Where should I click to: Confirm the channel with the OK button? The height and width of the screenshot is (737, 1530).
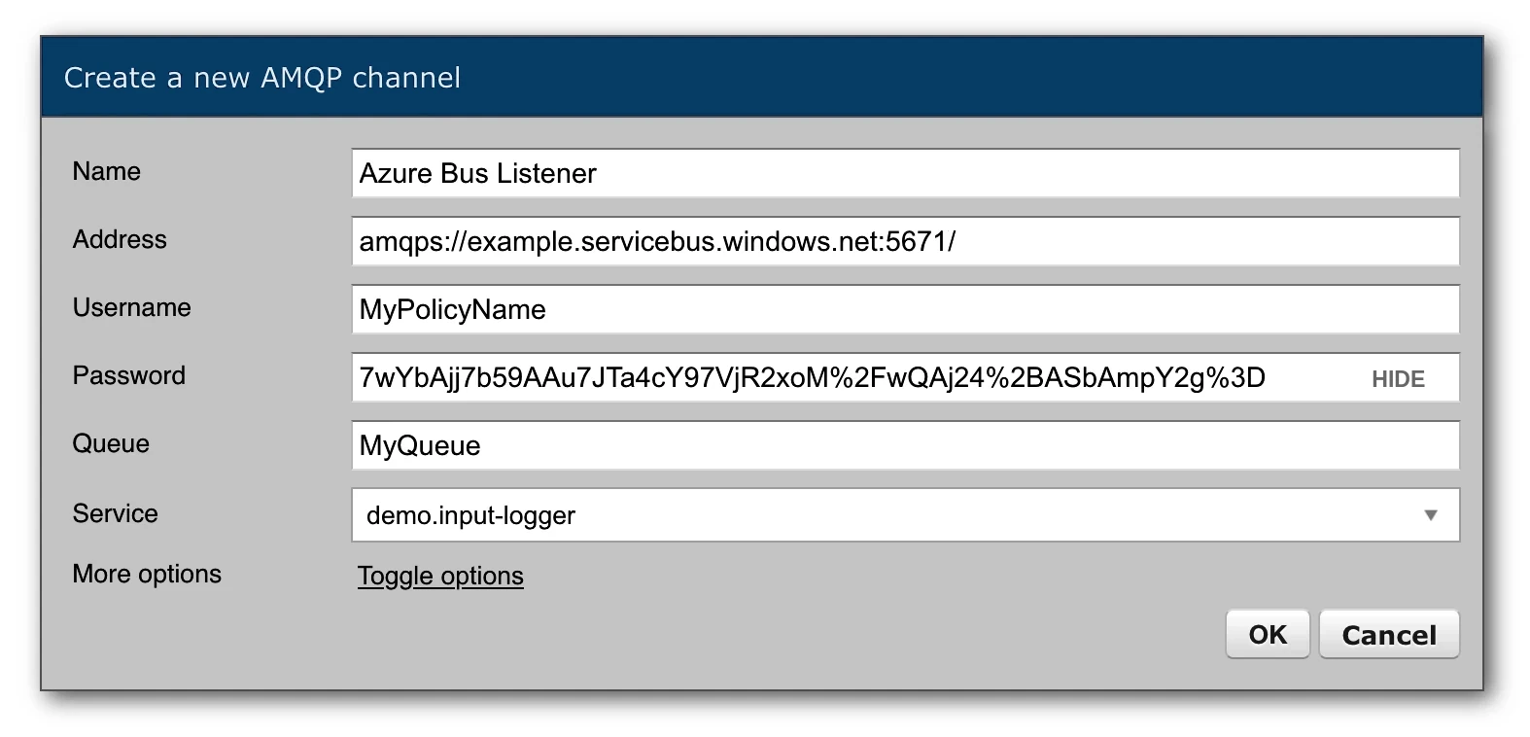pos(1268,635)
